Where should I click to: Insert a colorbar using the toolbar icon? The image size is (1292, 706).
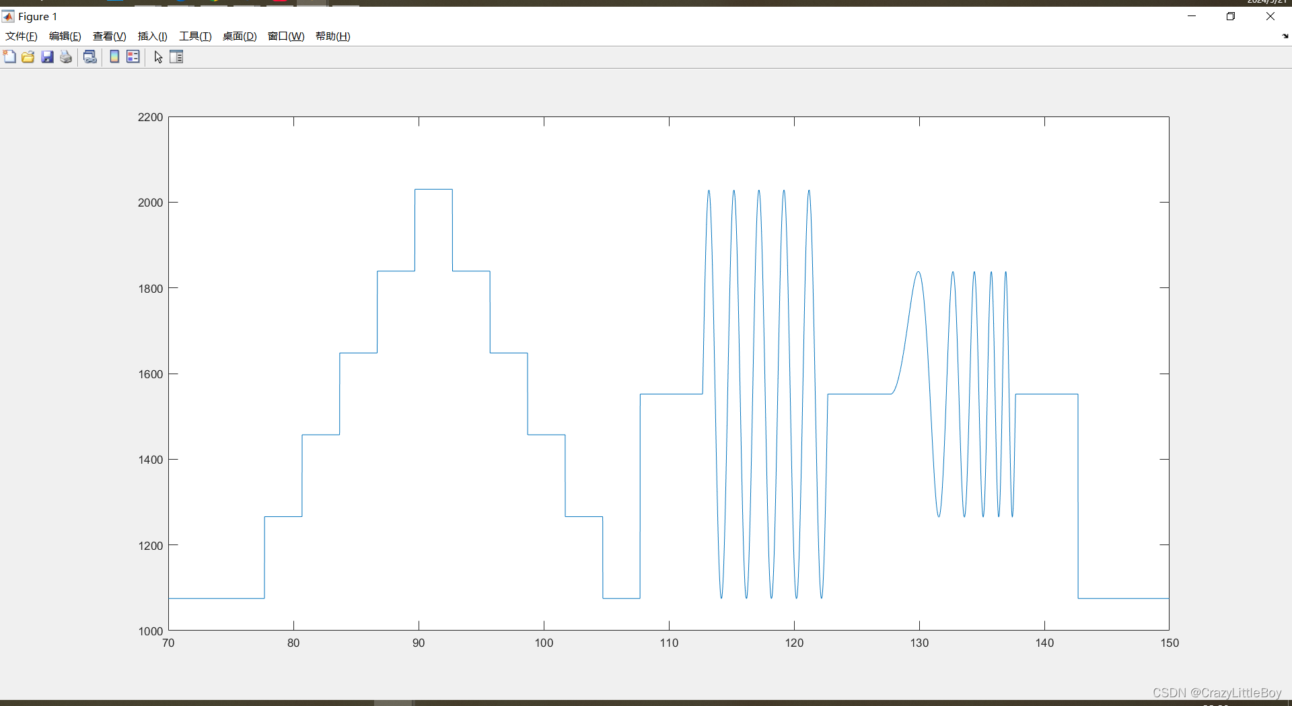(x=114, y=57)
